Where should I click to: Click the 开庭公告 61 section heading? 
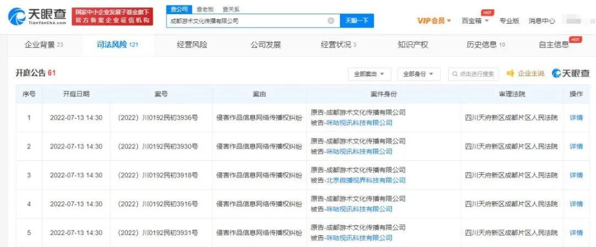pyautogui.click(x=35, y=73)
